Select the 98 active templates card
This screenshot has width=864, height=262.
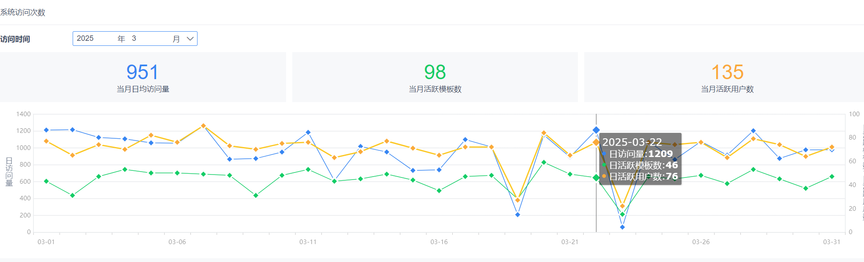click(x=435, y=77)
